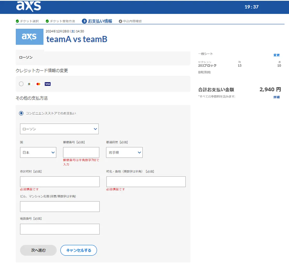Click the AXS logo in header
Image resolution: width=289 pixels, height=277 pixels.
[28, 6]
